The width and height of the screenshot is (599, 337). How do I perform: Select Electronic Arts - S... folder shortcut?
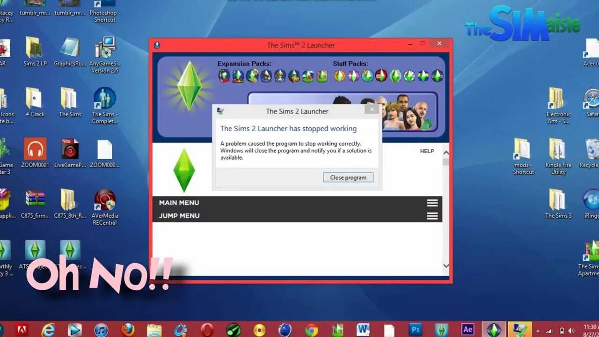pyautogui.click(x=558, y=105)
